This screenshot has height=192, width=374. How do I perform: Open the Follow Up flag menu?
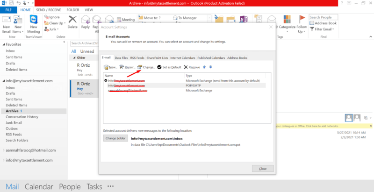(x=302, y=25)
